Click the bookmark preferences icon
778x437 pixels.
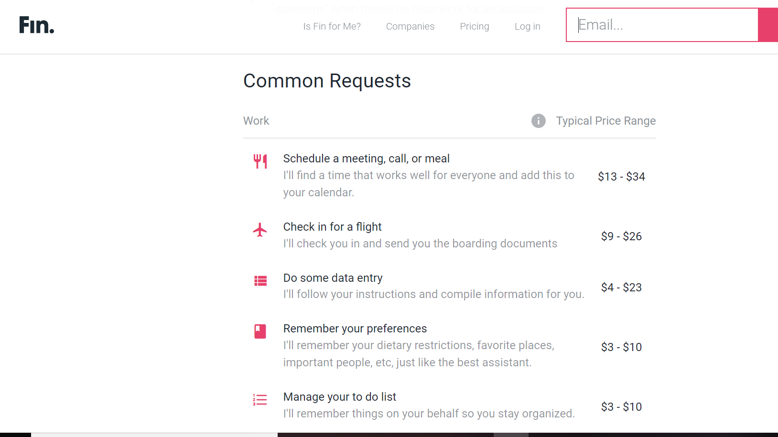pyautogui.click(x=260, y=331)
